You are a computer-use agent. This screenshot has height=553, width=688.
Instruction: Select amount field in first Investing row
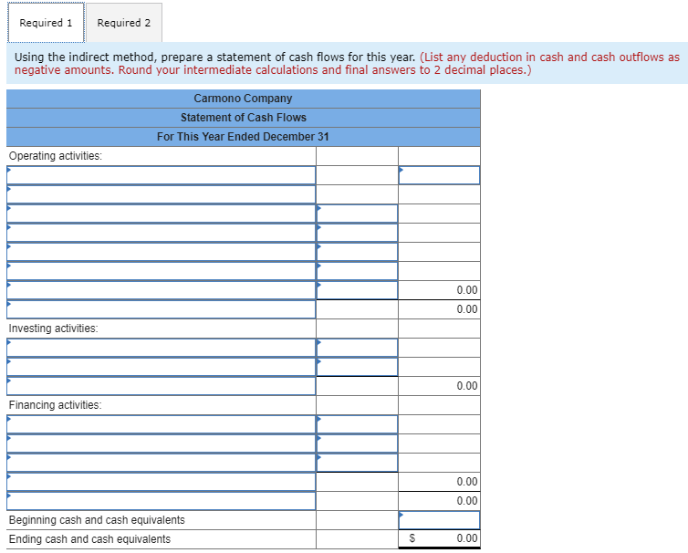pos(357,348)
